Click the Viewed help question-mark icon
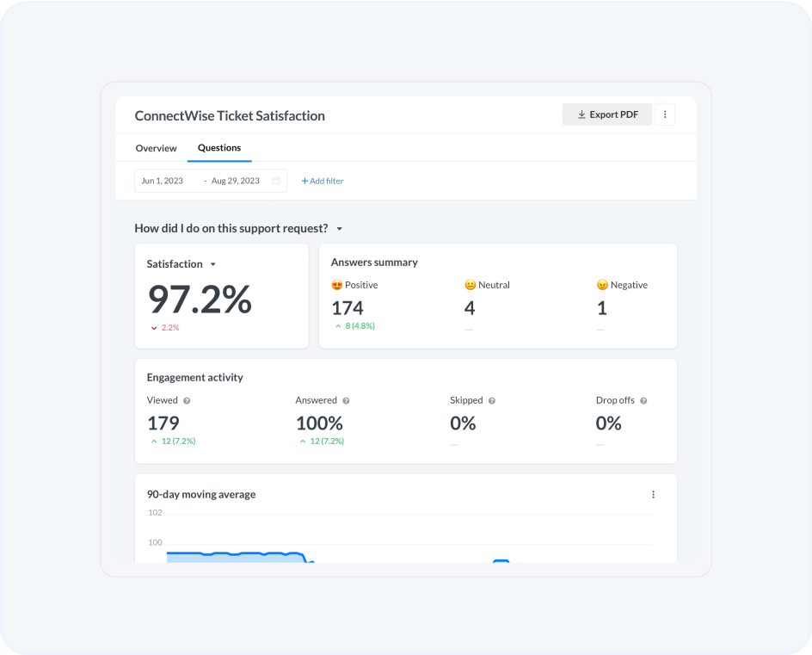Screen dimensions: 812x655 (x=187, y=400)
